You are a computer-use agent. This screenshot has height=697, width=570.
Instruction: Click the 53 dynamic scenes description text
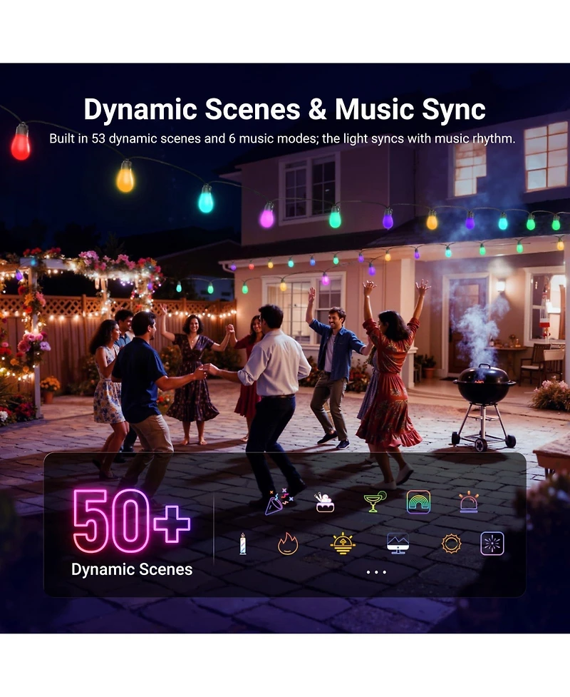click(282, 138)
